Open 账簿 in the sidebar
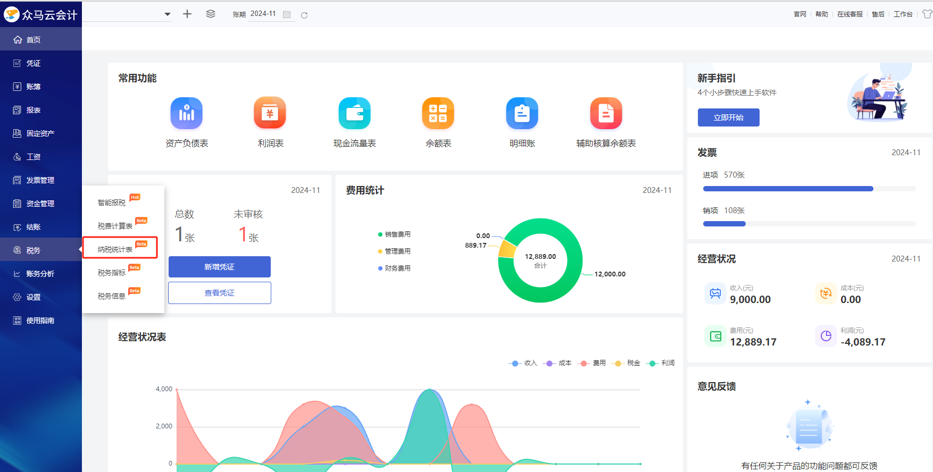Screen dimensions: 933x472 click(x=41, y=87)
